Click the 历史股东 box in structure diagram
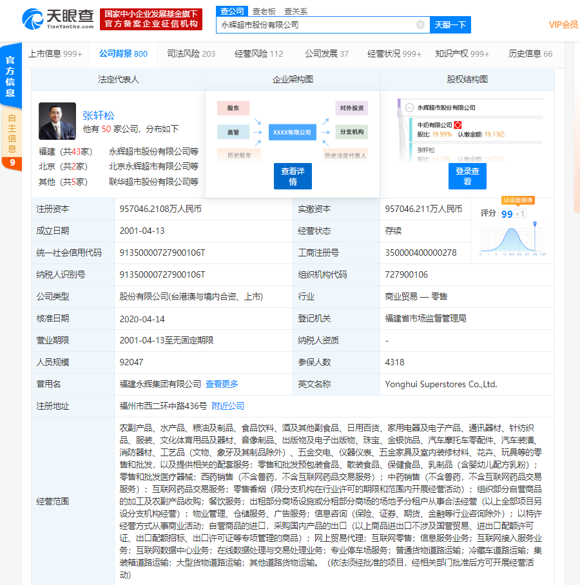This screenshot has width=580, height=585. (239, 155)
